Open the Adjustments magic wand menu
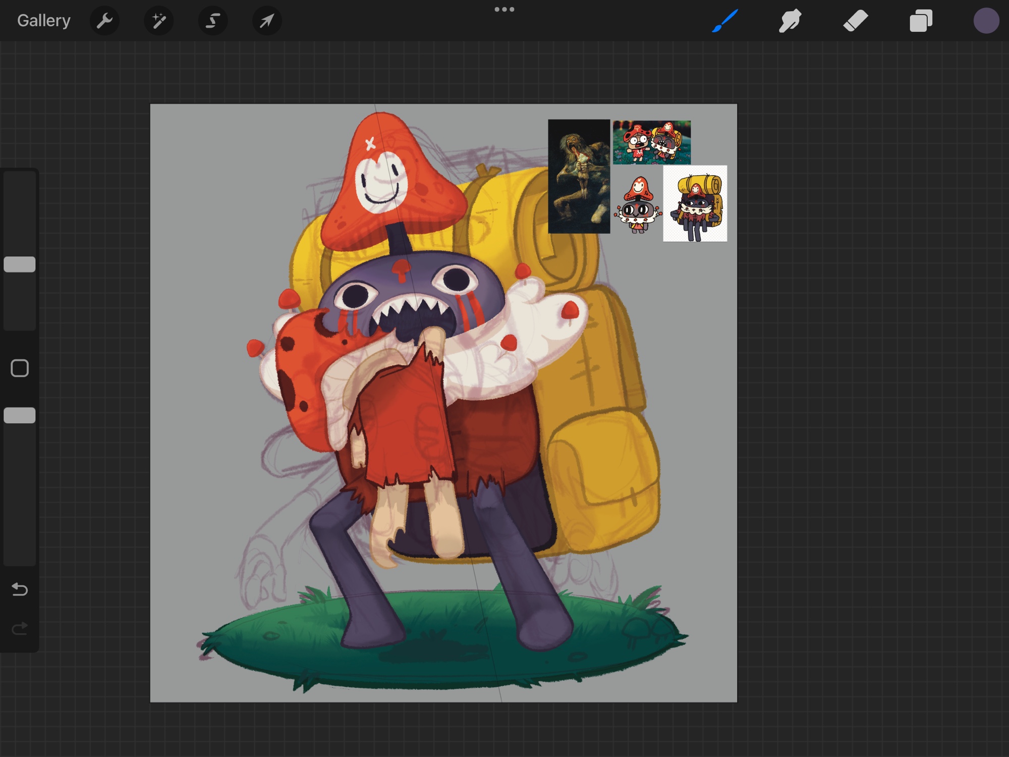The image size is (1009, 757). coord(159,21)
